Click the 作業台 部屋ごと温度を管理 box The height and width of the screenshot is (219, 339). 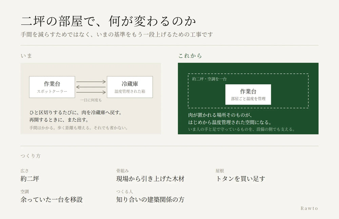(x=248, y=94)
